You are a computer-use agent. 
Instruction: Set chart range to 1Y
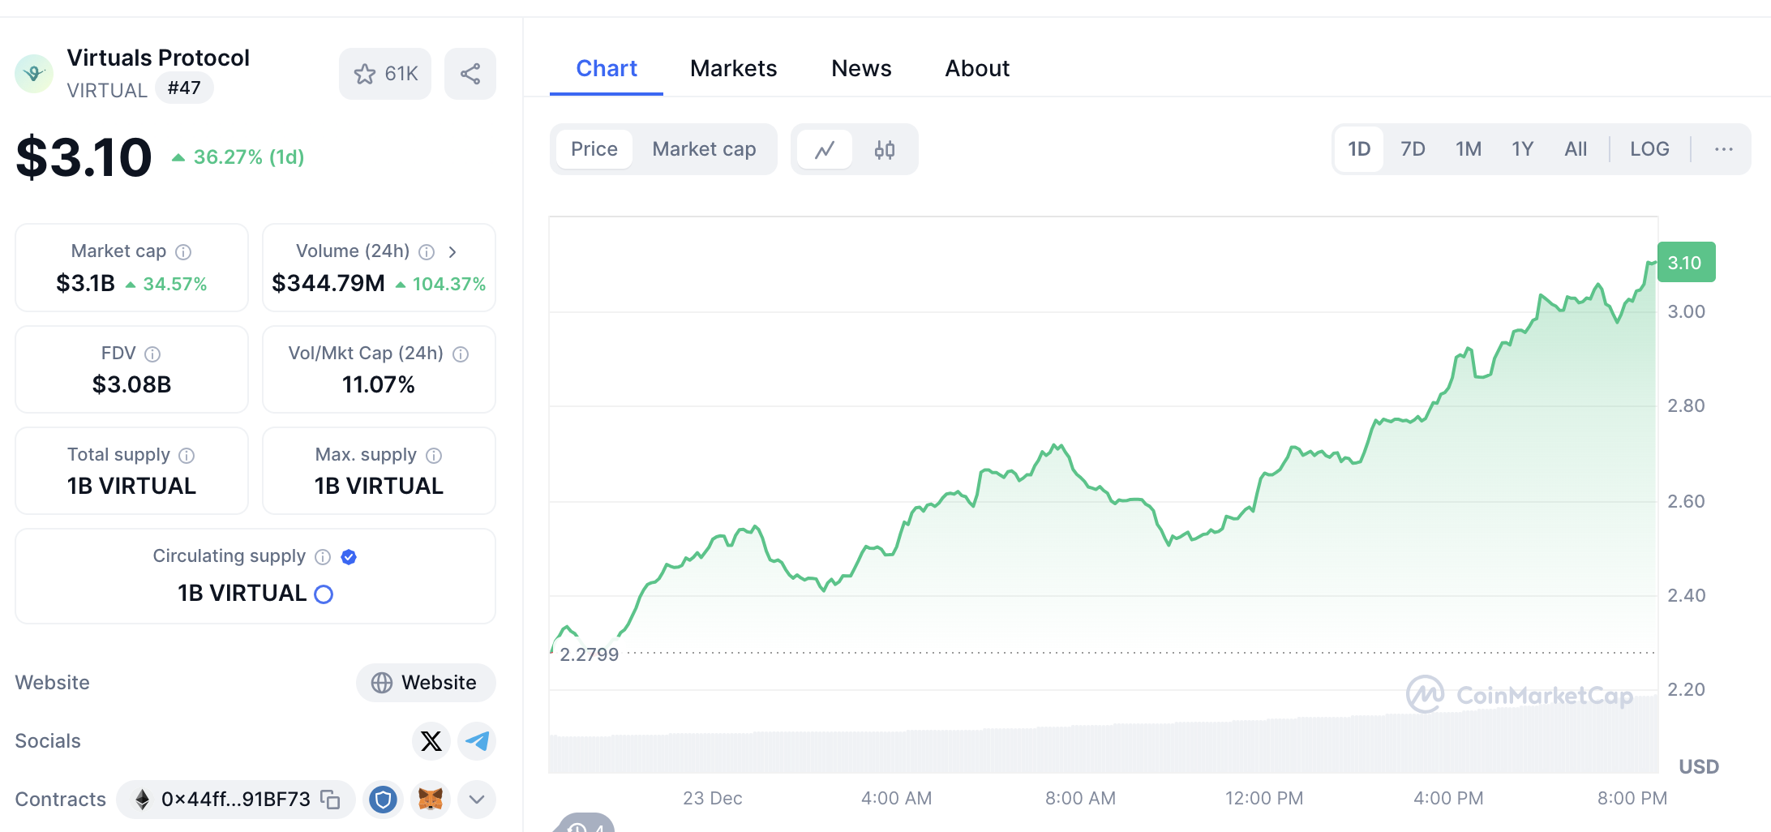[x=1523, y=149]
